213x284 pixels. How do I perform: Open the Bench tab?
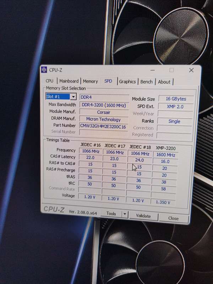[146, 82]
